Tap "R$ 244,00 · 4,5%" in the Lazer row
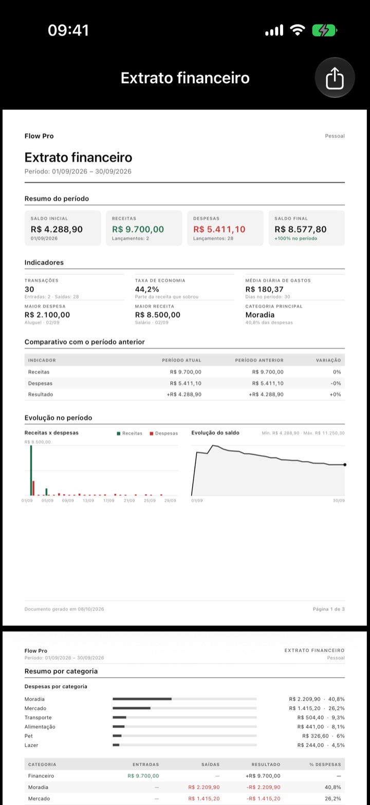This screenshot has height=805, width=370. tap(321, 745)
